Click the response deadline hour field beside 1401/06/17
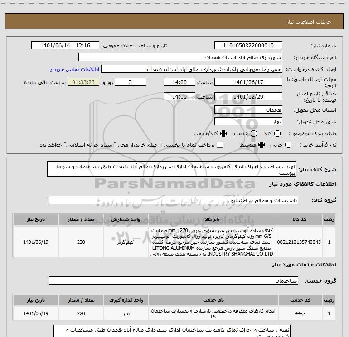This screenshot has height=337, width=349. [179, 82]
